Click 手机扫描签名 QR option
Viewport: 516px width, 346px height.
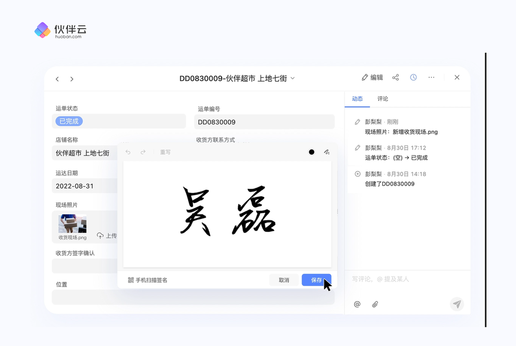[148, 280]
